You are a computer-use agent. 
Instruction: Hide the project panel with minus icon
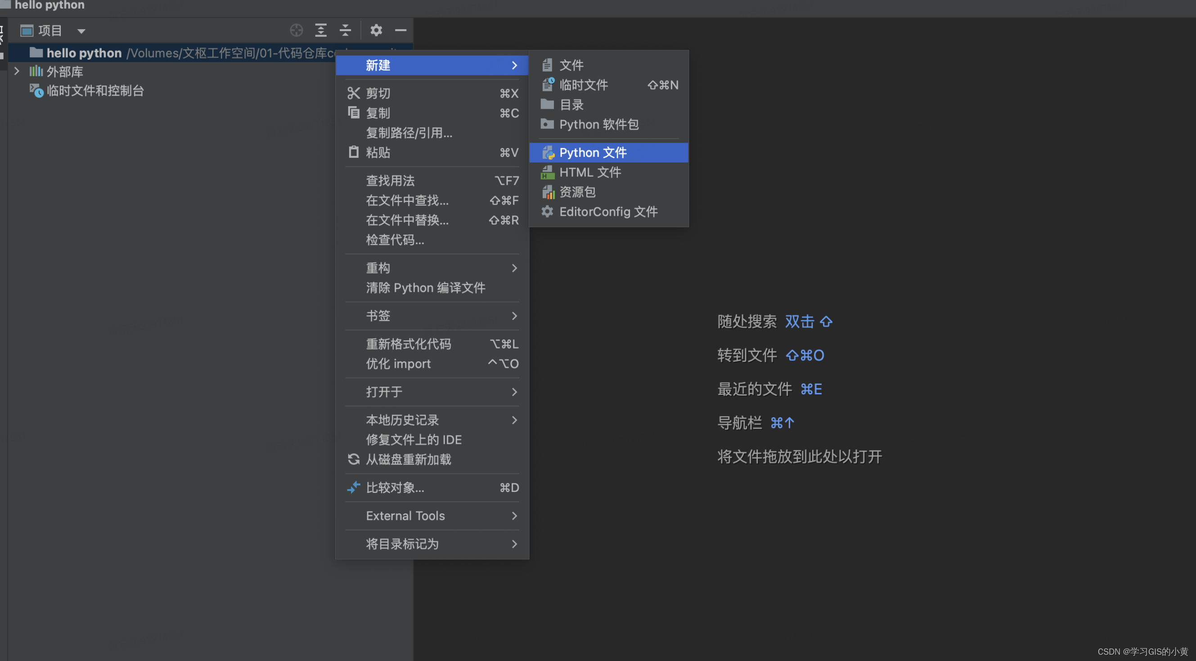point(400,31)
